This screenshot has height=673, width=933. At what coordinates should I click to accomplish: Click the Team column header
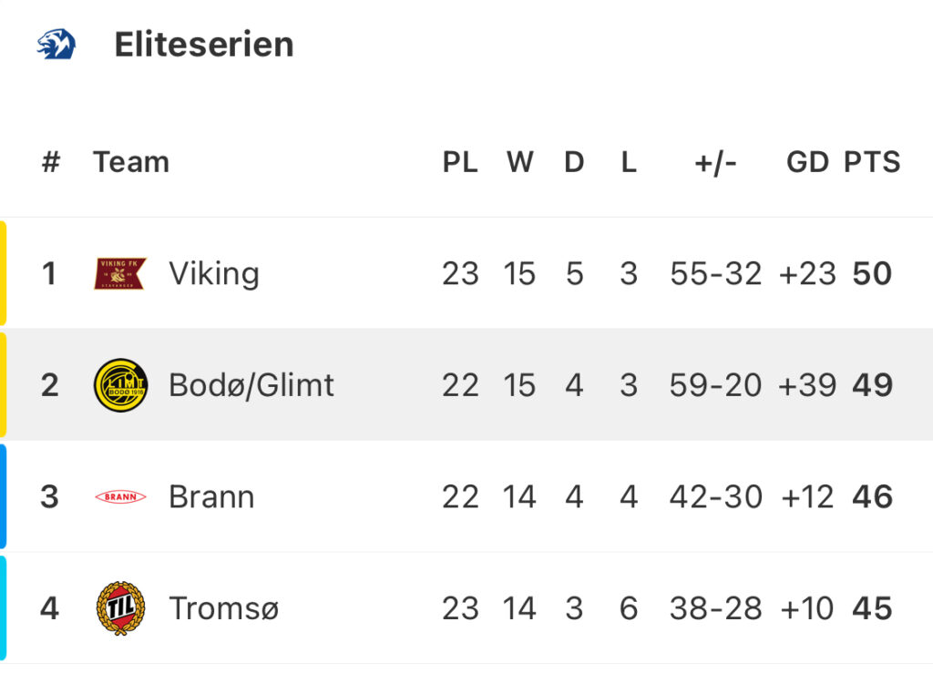(131, 162)
